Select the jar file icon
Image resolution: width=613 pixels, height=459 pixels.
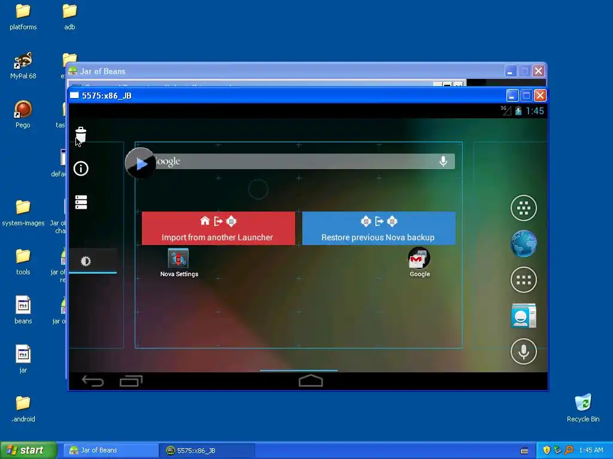tap(23, 359)
